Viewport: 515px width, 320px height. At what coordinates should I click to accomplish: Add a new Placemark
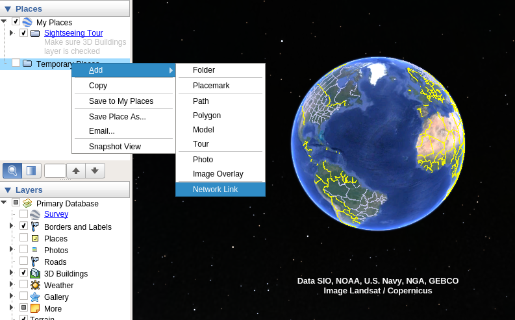(220, 86)
